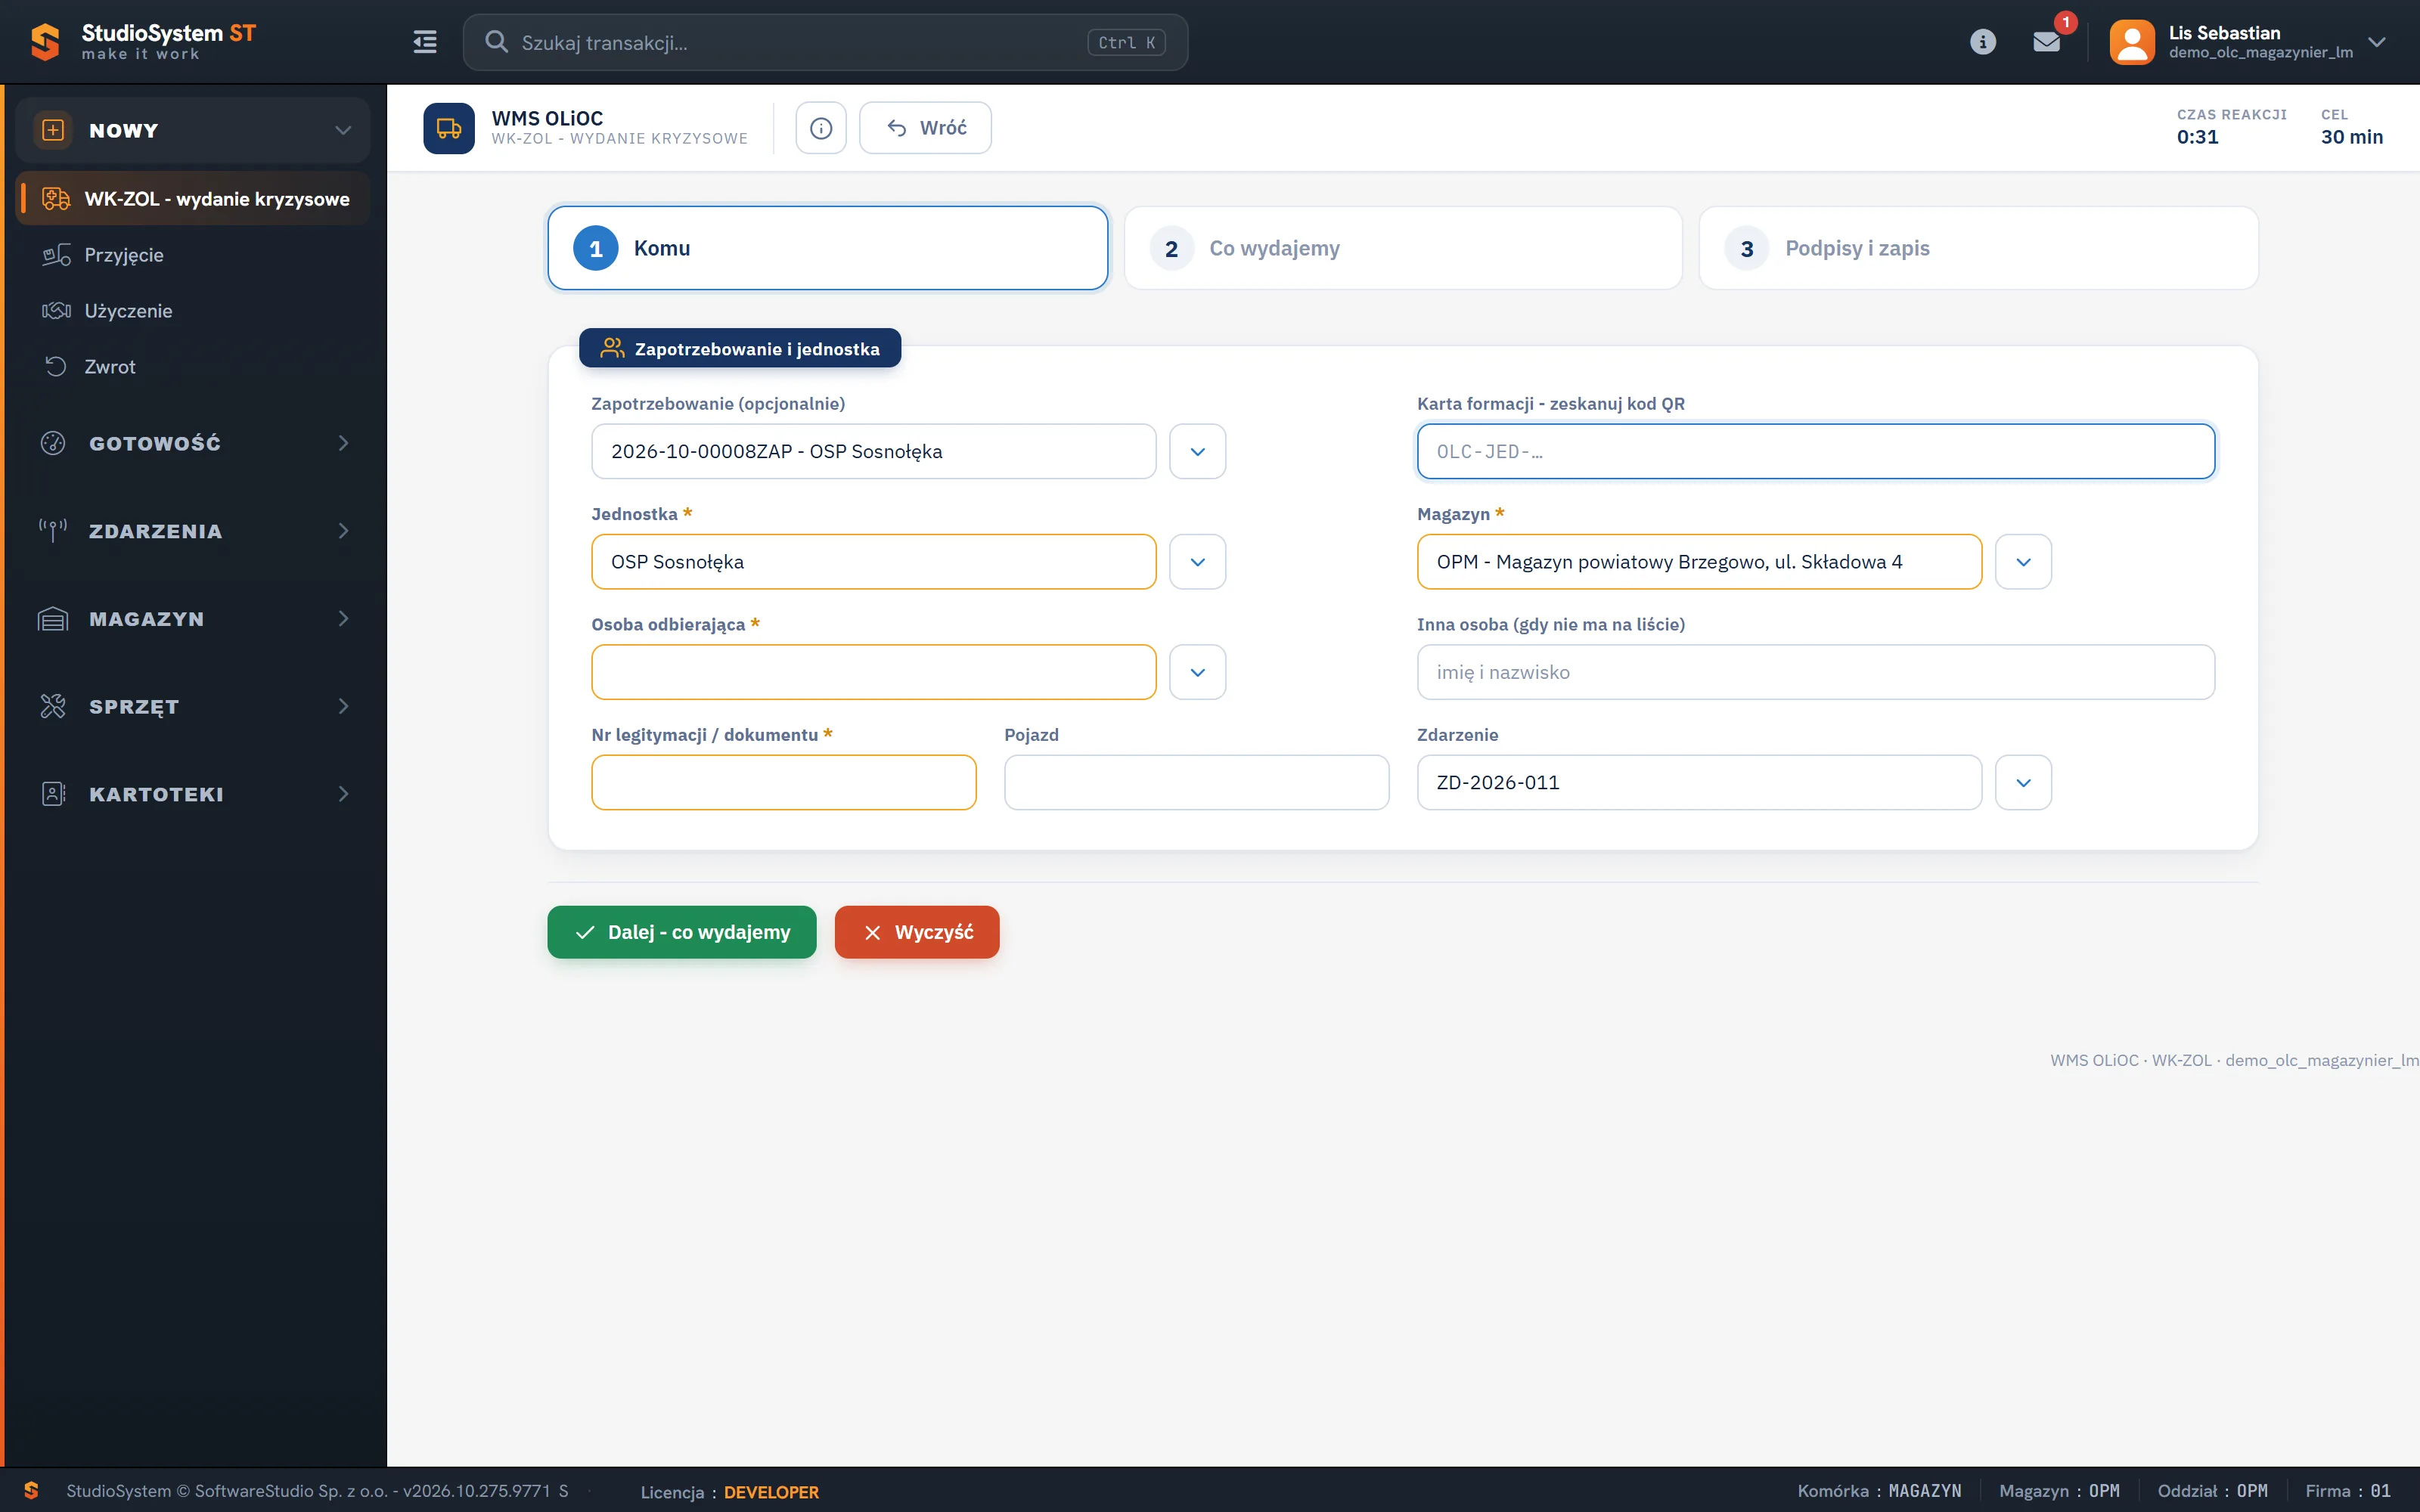
Task: Expand the KARTOTEKI menu section
Action: [343, 794]
